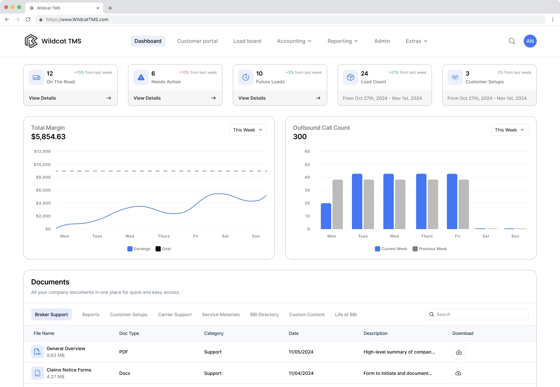Click the package icon on Load Count card
The height and width of the screenshot is (387, 560).
(350, 77)
